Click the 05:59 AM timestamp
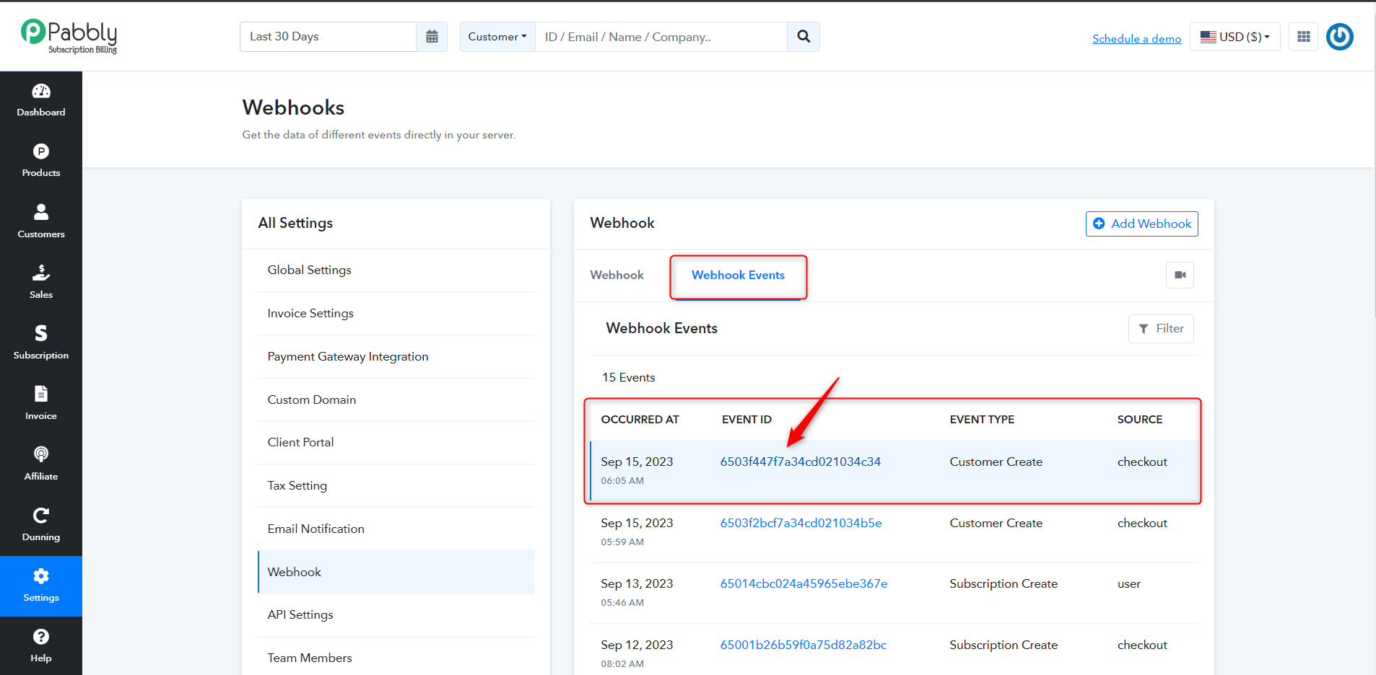The width and height of the screenshot is (1376, 675). tap(622, 542)
